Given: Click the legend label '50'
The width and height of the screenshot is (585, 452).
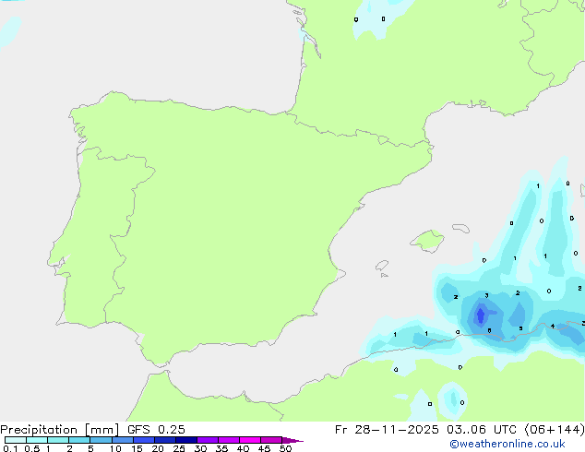Looking at the screenshot, I should pos(285,448).
